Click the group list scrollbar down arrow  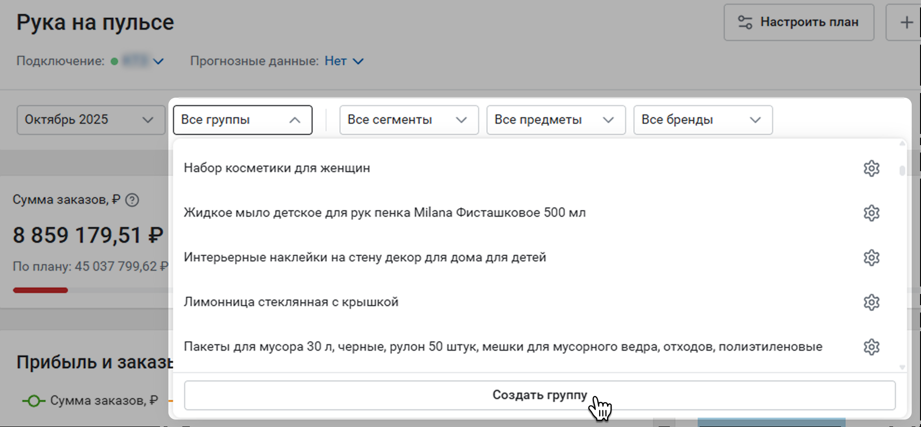pos(902,367)
